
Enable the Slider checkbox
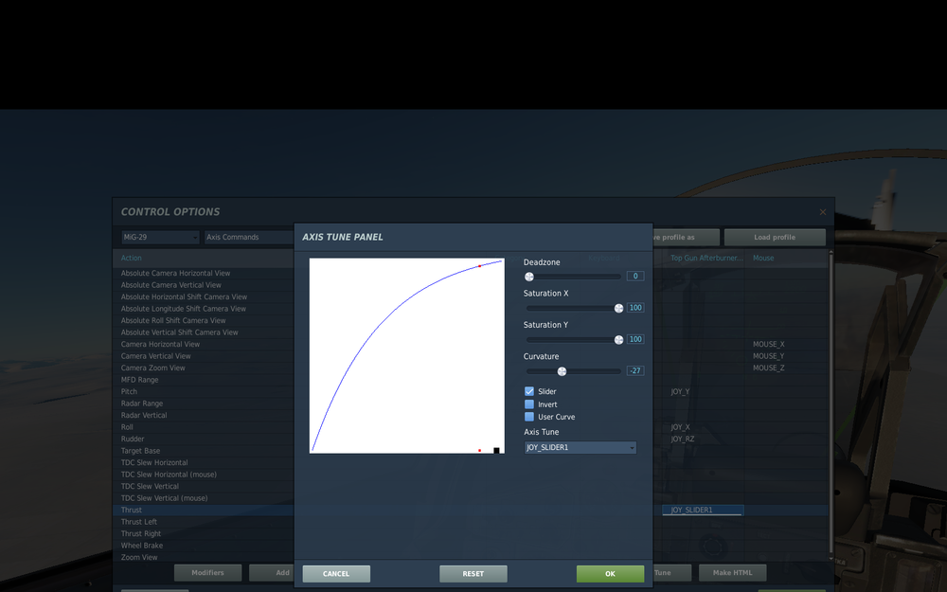(529, 391)
